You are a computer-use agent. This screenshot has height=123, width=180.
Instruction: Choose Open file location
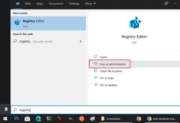111,71
